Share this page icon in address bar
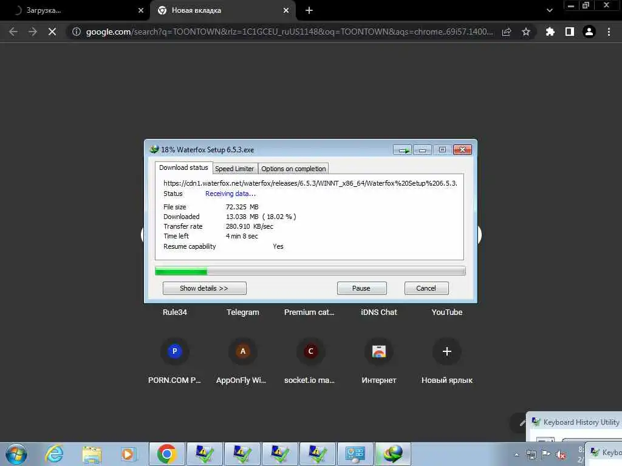Screen dimensions: 622x466 click(x=507, y=32)
